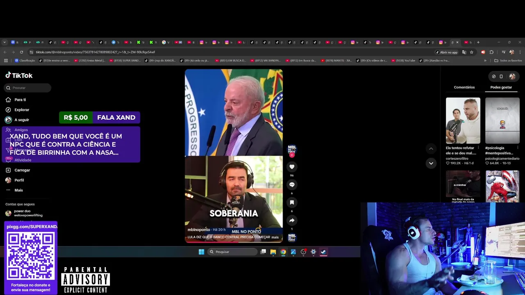Open options for #psicologia video

point(518,148)
